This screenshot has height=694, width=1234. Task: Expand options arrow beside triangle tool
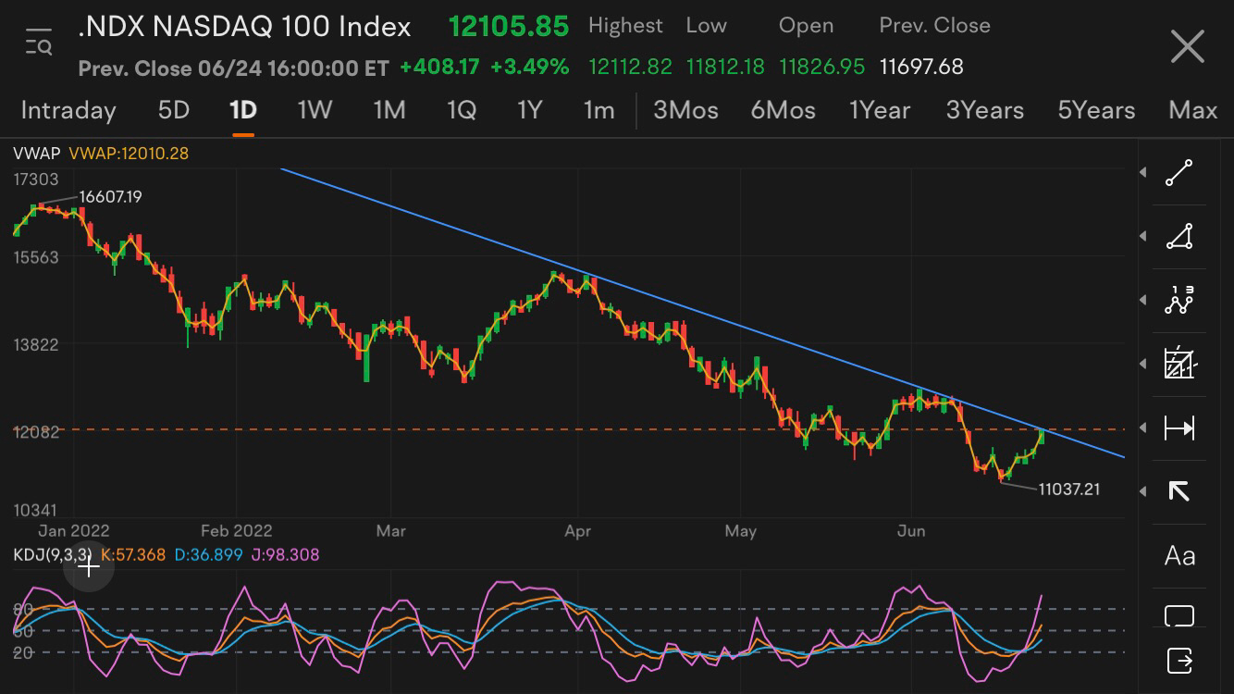1144,237
